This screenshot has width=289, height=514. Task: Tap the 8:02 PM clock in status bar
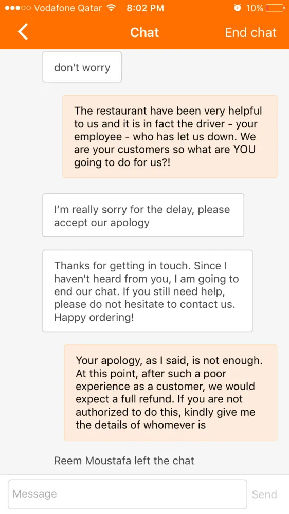(x=146, y=8)
